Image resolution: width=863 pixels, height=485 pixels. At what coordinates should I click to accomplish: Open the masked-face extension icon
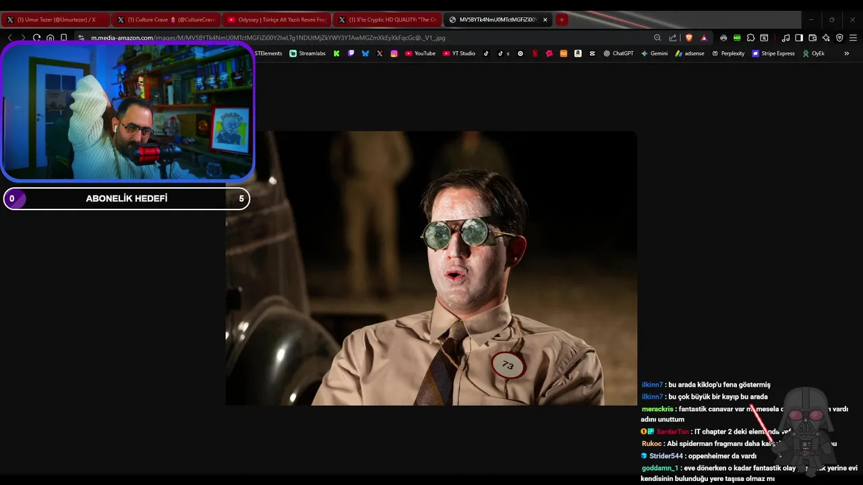point(723,38)
